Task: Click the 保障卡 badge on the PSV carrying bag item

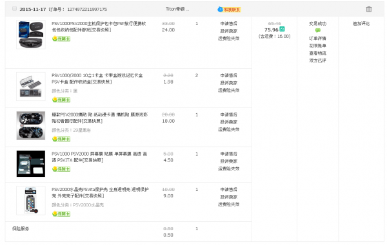Action: [x=61, y=39]
